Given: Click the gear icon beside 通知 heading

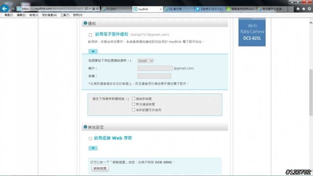Looking at the screenshot, I should pos(85,23).
